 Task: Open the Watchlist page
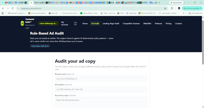pyautogui.click(x=147, y=23)
